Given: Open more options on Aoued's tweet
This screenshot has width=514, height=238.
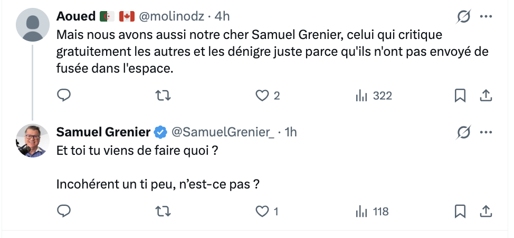Looking at the screenshot, I should tap(486, 17).
